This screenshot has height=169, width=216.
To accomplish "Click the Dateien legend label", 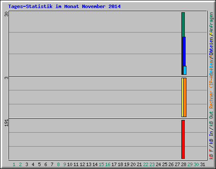I will click(x=211, y=46).
